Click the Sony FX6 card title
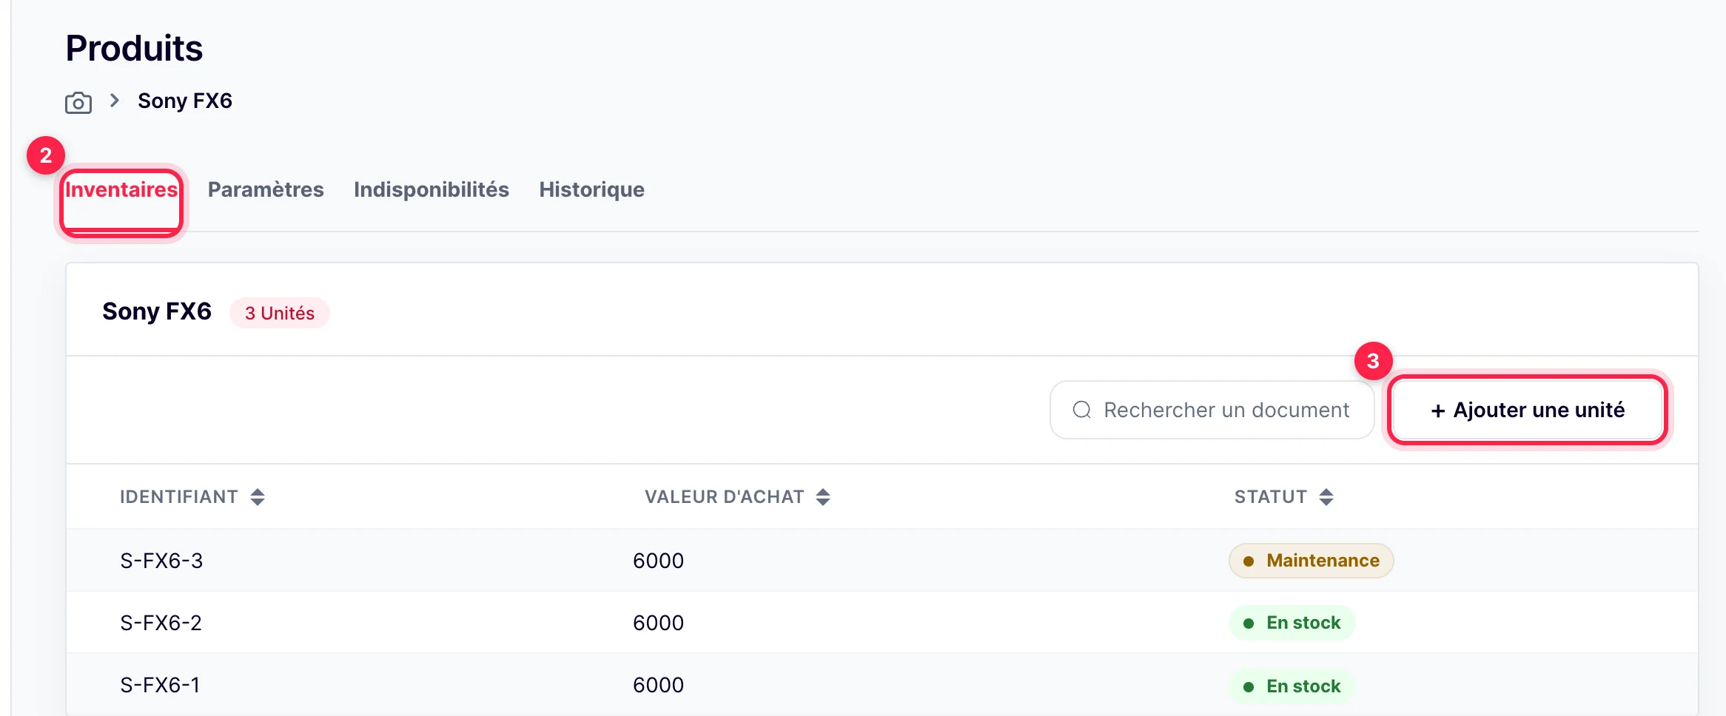1726x716 pixels. click(157, 311)
